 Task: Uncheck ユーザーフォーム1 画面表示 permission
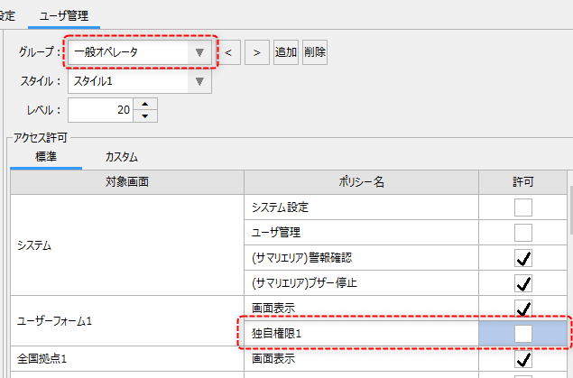pos(523,309)
